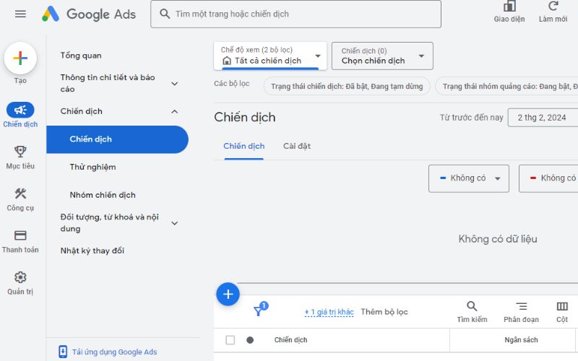Tick the select-all checkbox in table header
Screen dimensions: 578x361
tap(230, 340)
